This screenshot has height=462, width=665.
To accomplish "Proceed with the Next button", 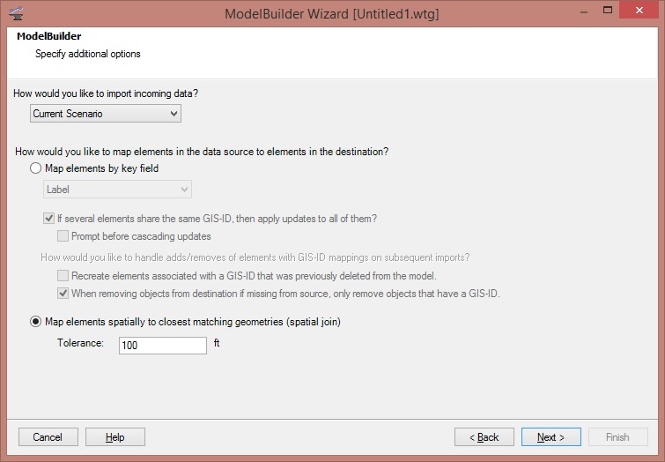I will click(x=550, y=437).
